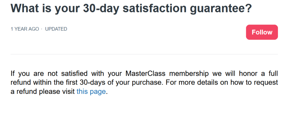Click the word 'request' ending the second line
The height and width of the screenshot is (113, 289).
point(266,83)
